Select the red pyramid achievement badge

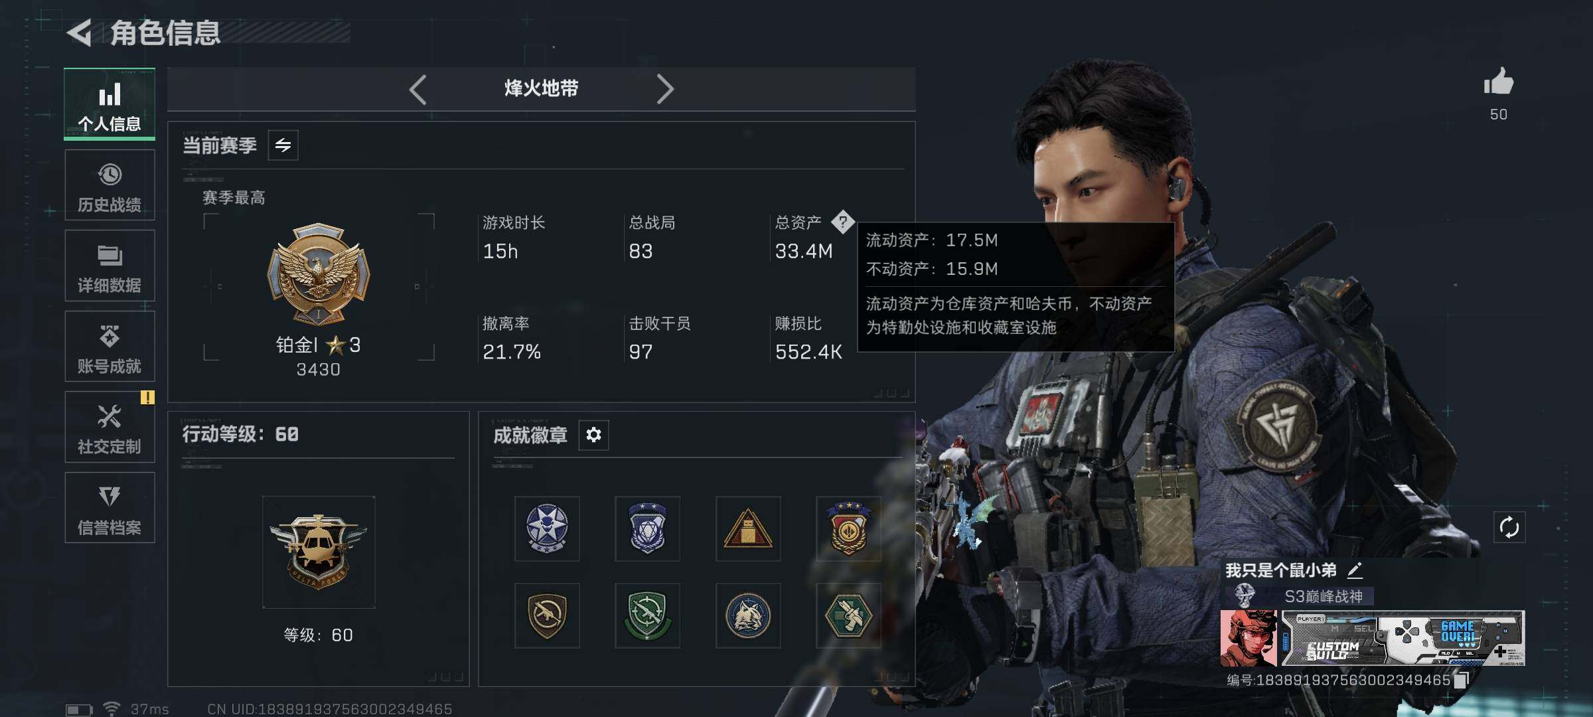pos(748,528)
